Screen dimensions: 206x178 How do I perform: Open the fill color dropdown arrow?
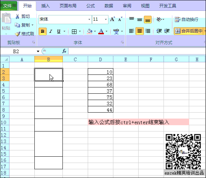tap(95, 31)
